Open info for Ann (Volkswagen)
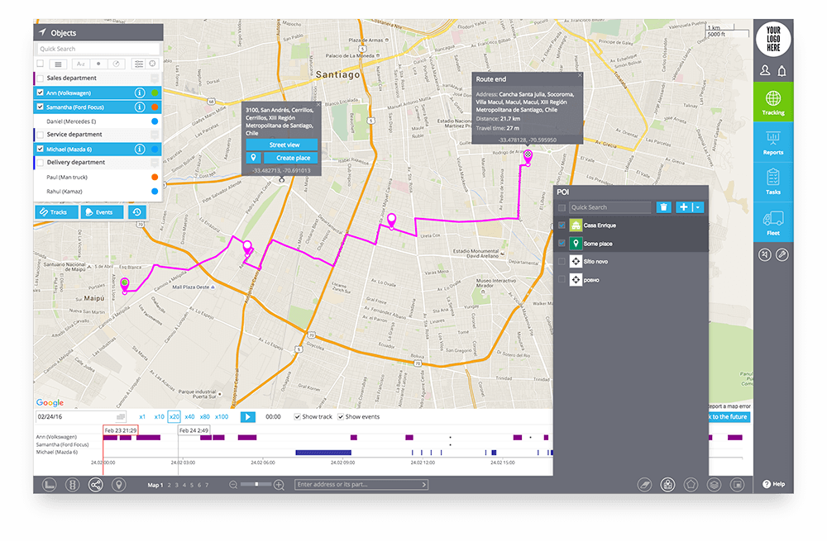The image size is (827, 541). [x=140, y=93]
